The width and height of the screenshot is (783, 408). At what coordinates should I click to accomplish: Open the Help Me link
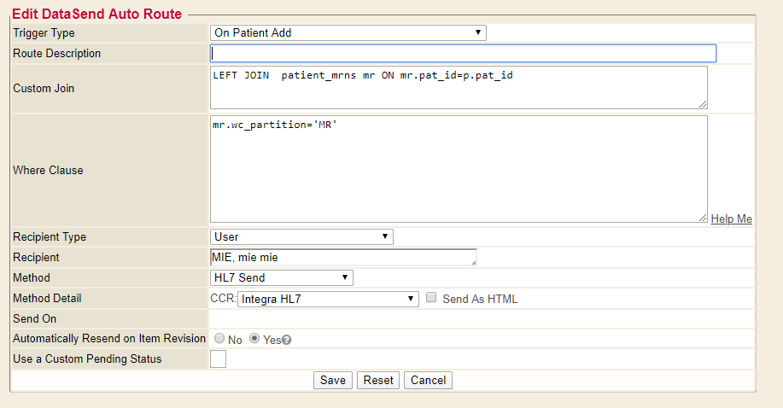tap(731, 219)
